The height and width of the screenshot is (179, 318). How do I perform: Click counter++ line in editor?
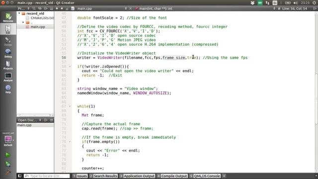(x=93, y=168)
